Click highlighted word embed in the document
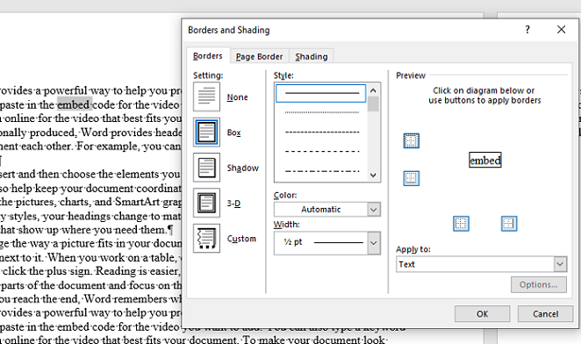Viewport: 581px width, 344px height. (74, 104)
